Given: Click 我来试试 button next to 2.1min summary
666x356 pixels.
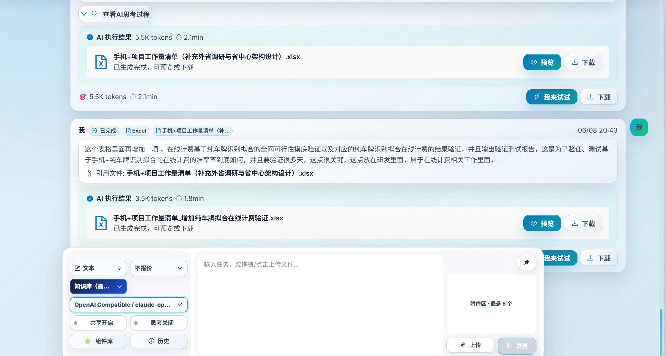Looking at the screenshot, I should pos(552,97).
